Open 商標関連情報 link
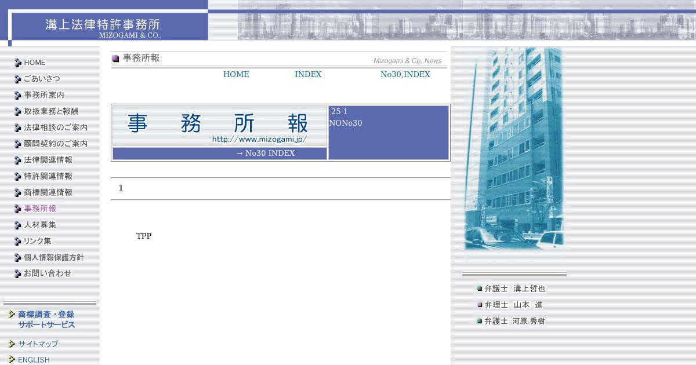Image resolution: width=696 pixels, height=365 pixels. (48, 192)
